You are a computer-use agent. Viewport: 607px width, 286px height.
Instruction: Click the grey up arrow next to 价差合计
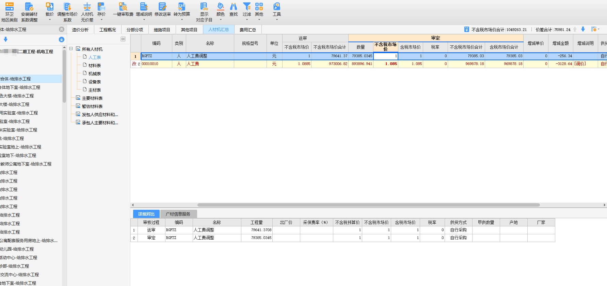point(575,29)
